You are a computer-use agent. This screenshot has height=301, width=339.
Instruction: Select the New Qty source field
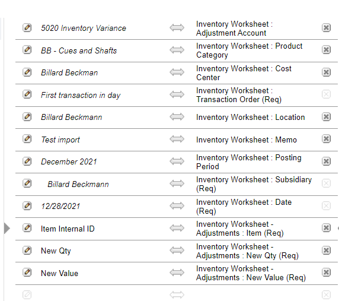coord(56,251)
